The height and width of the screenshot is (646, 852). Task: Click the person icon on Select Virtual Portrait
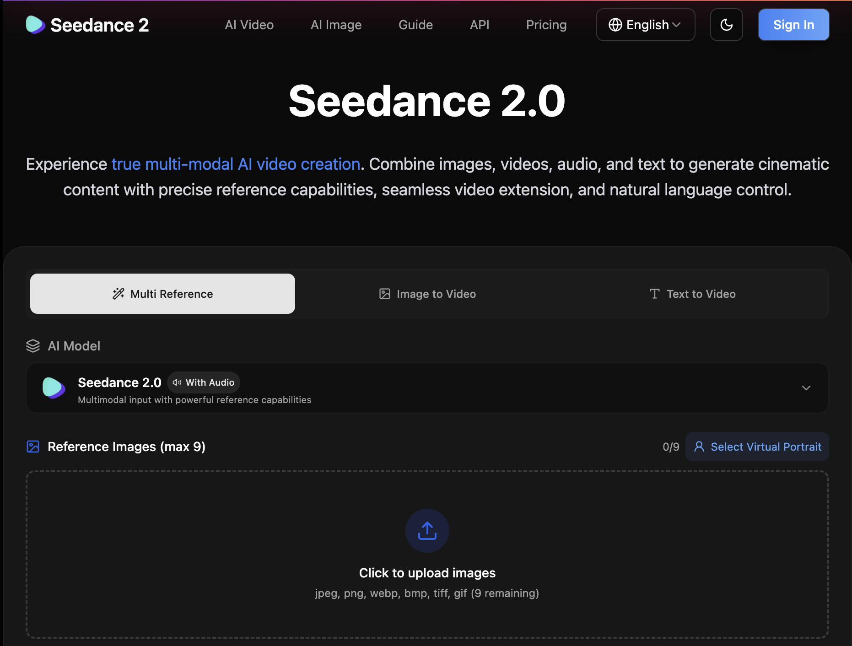pos(699,447)
